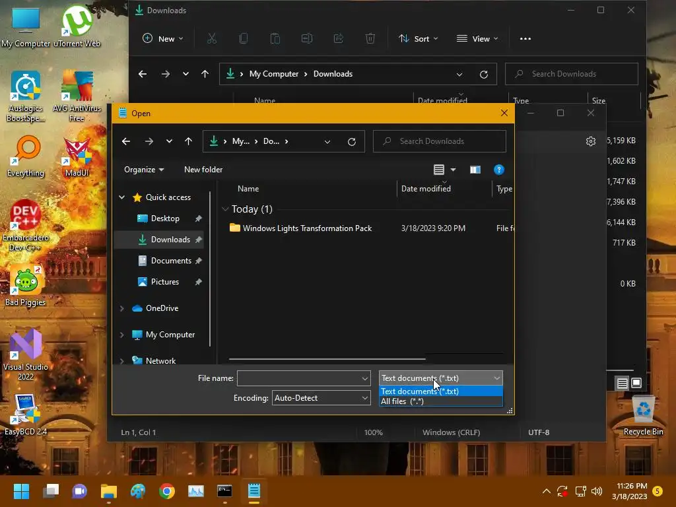Image resolution: width=676 pixels, height=507 pixels.
Task: Click Search Downloads box in Downloads window
Action: tap(571, 74)
